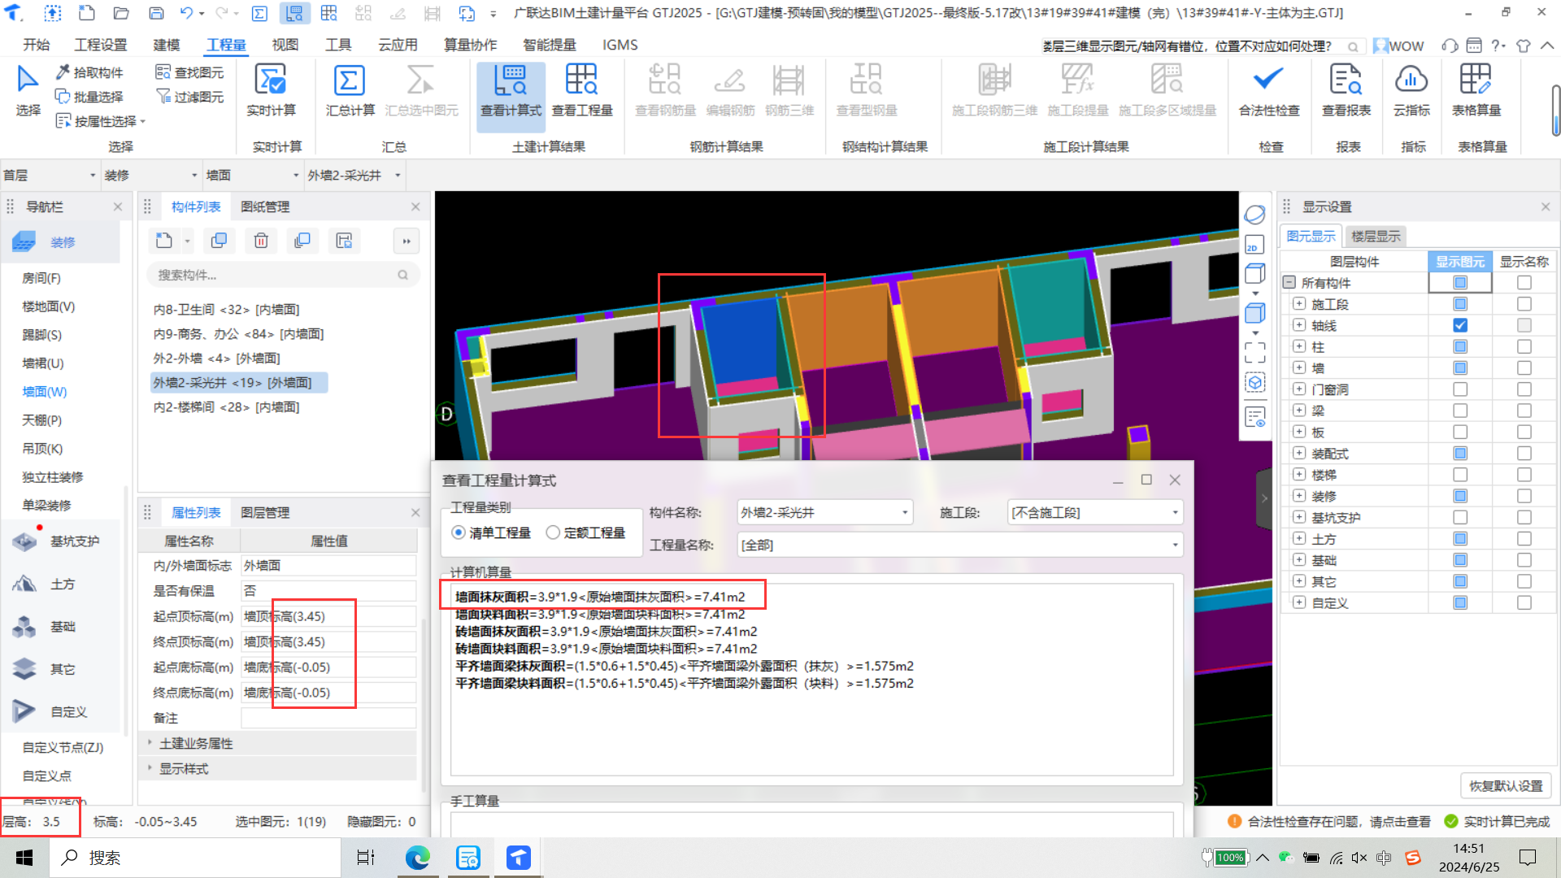Click 搜索构件 search field
This screenshot has width=1561, height=878.
tap(283, 275)
